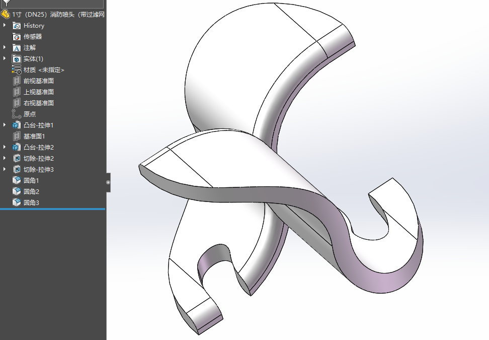Select the 上视基准面 label

(x=39, y=92)
